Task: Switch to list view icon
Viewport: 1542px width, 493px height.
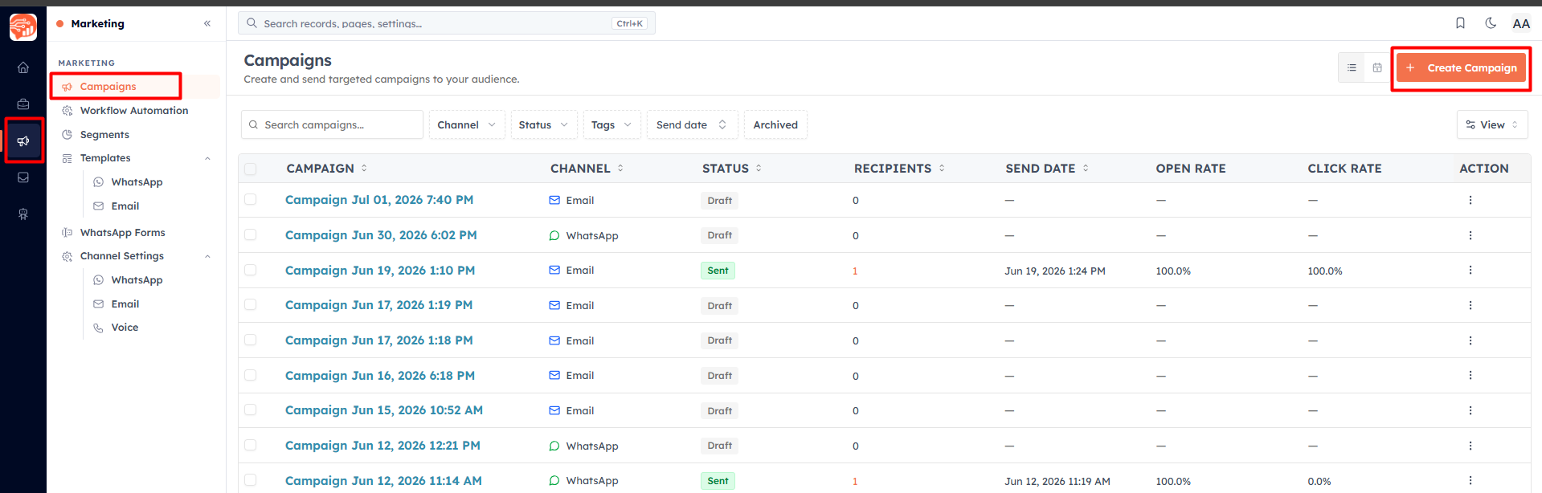Action: [x=1352, y=68]
